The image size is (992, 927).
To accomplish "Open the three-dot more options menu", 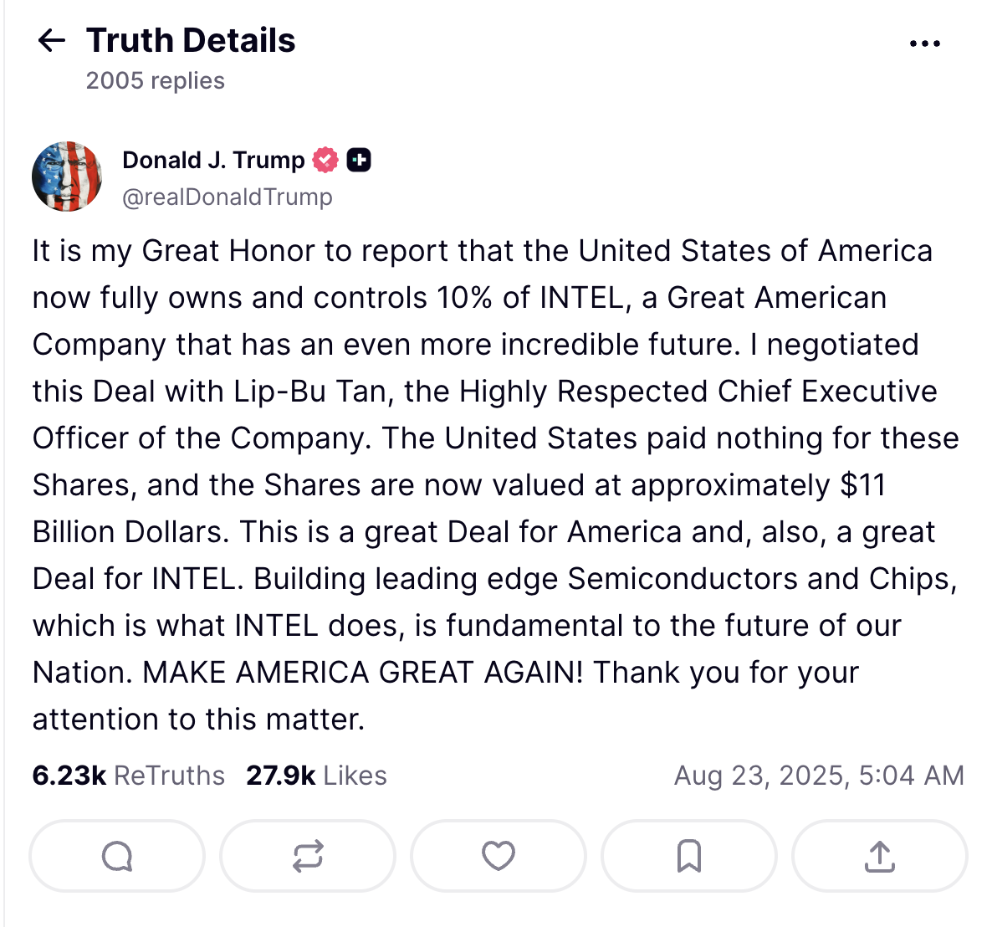I will (x=924, y=43).
